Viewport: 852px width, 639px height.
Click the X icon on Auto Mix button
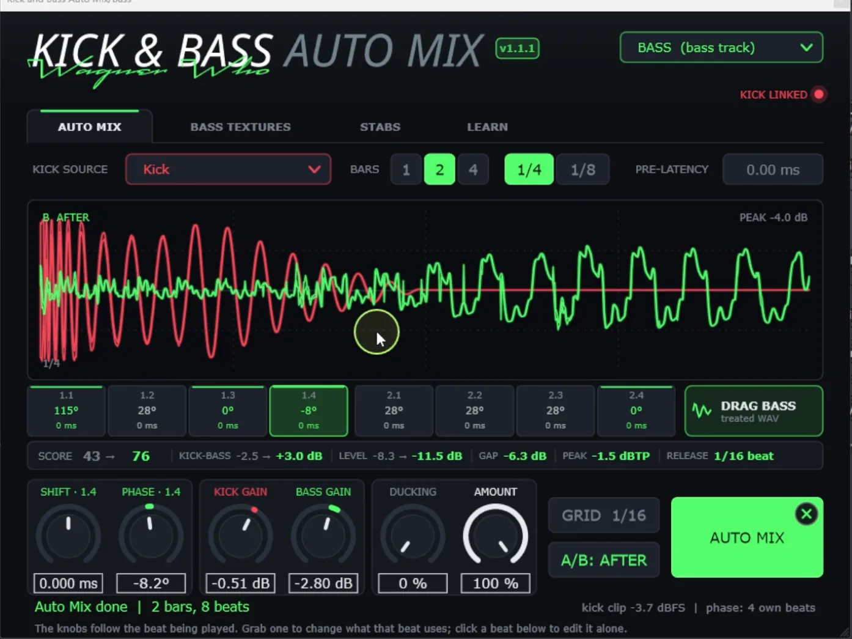click(x=806, y=514)
